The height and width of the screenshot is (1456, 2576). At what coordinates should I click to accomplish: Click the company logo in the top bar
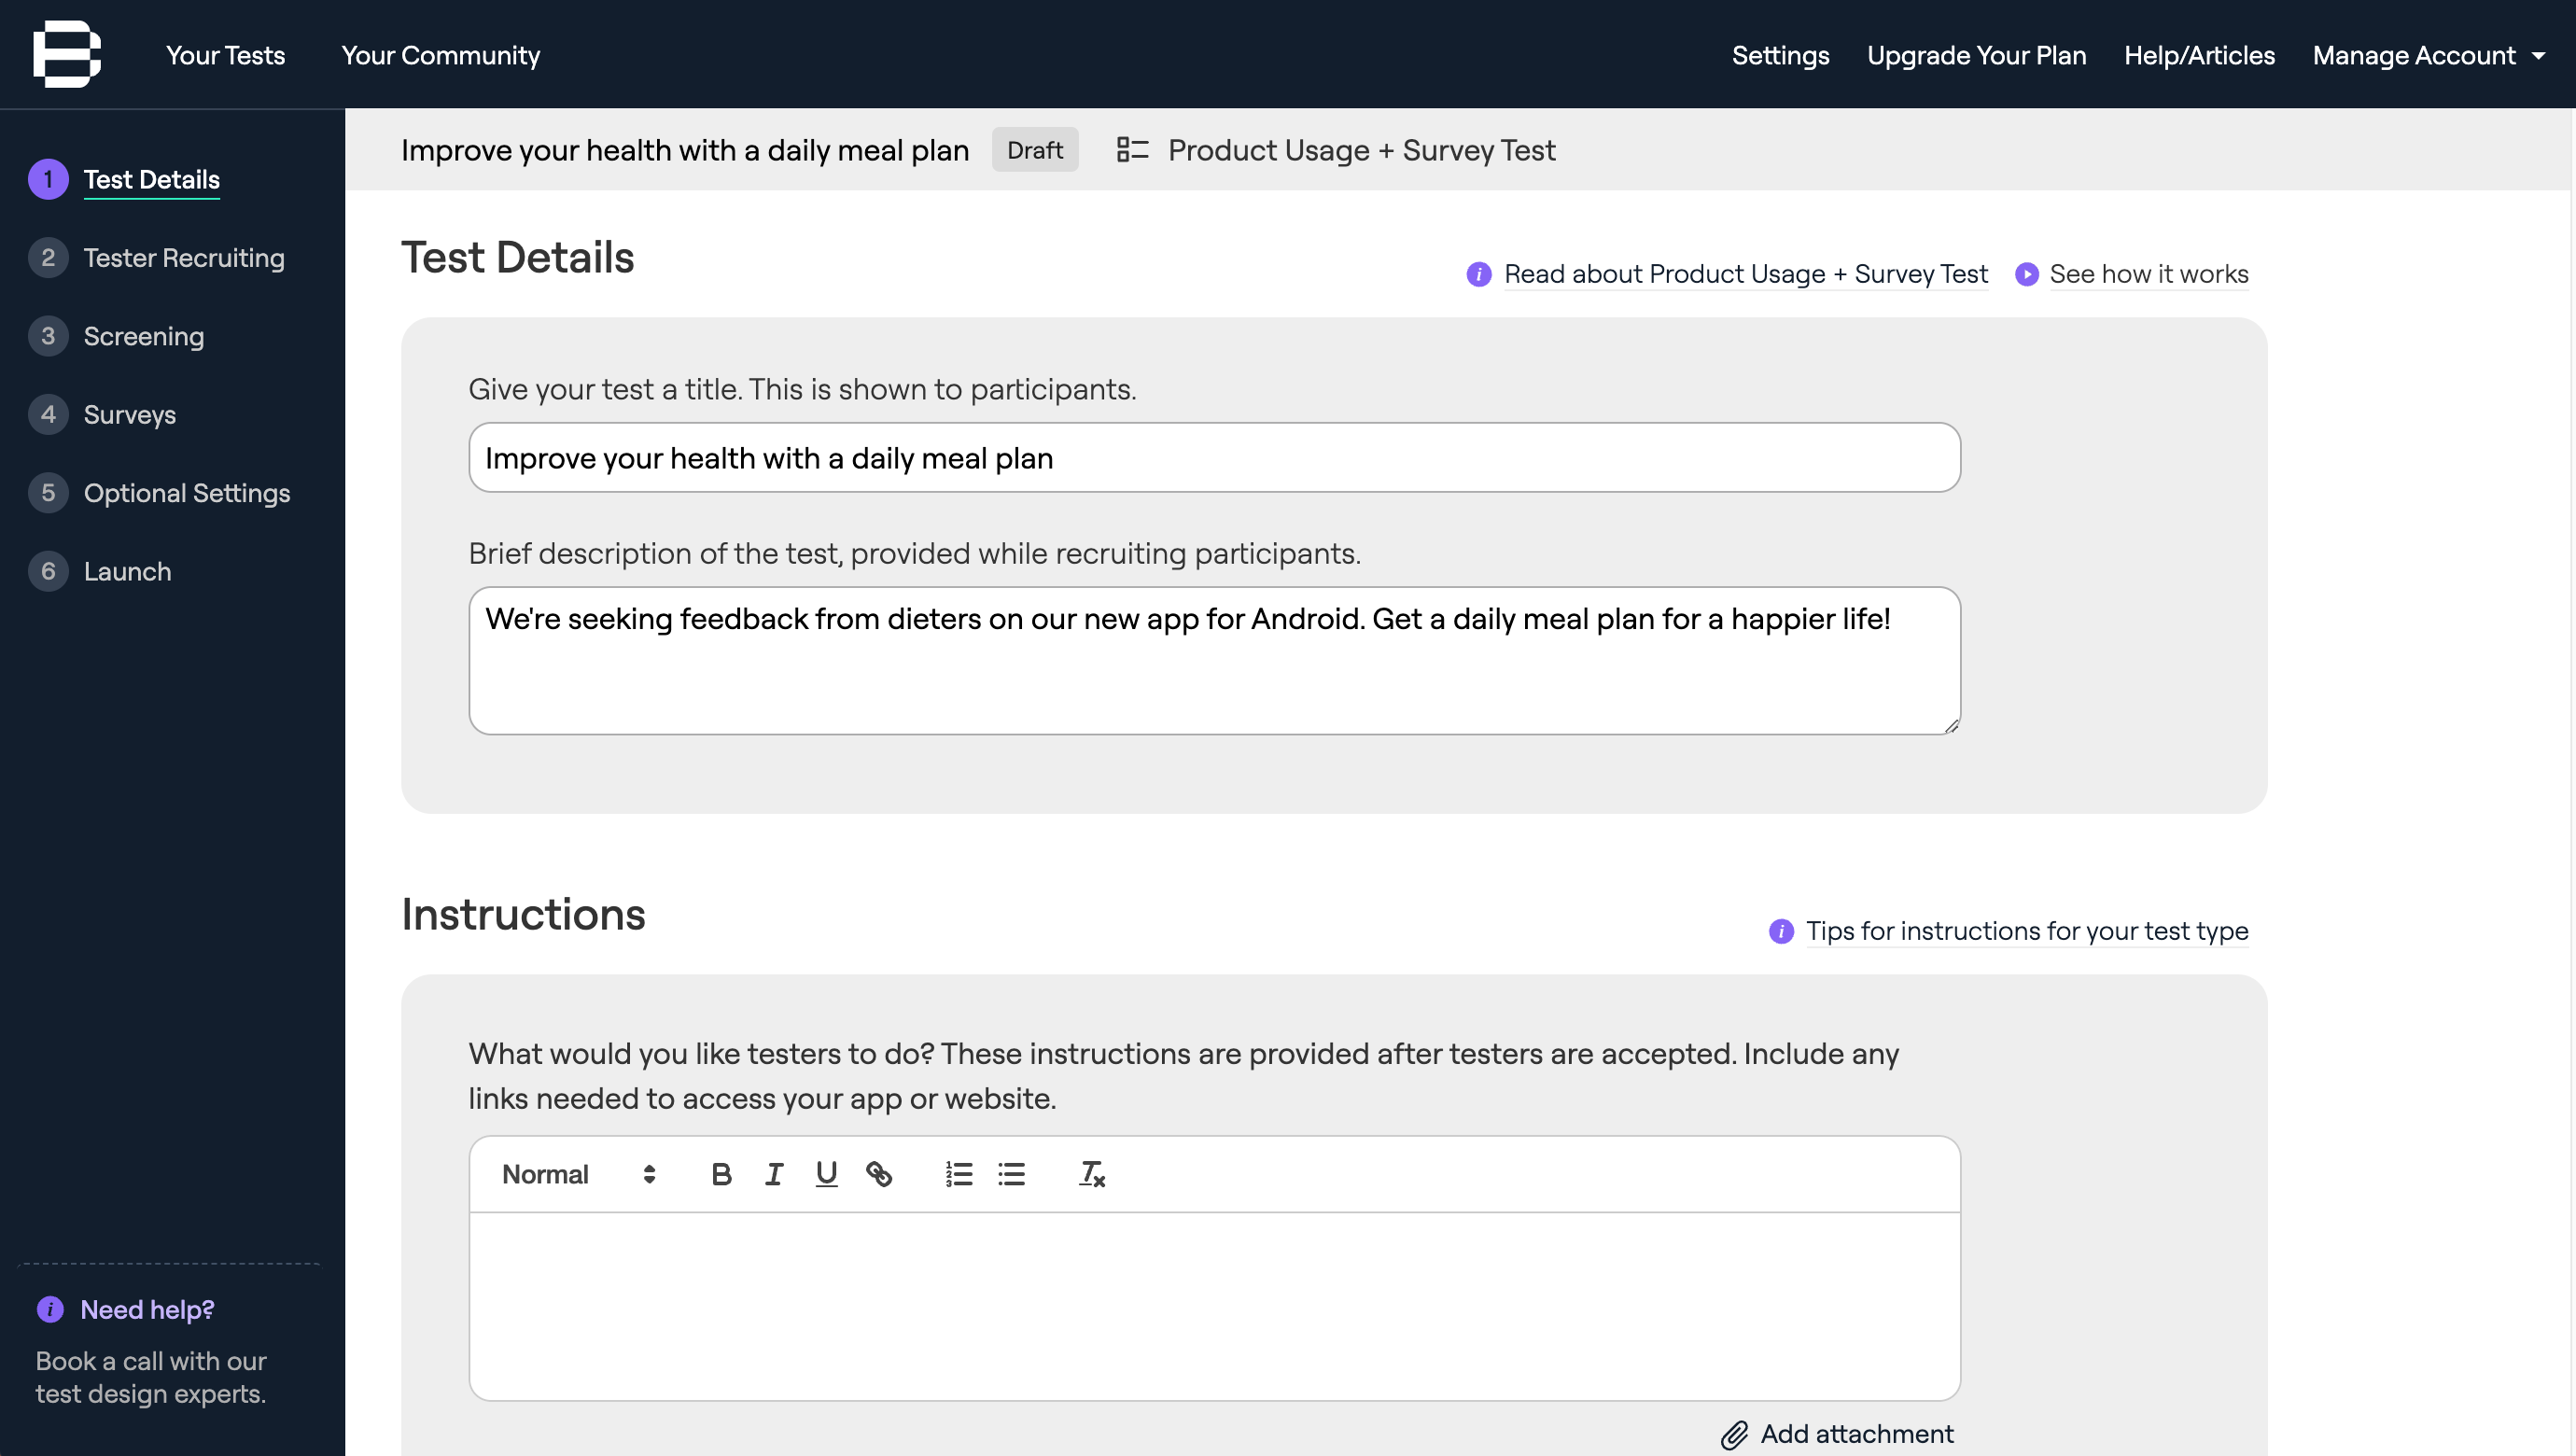66,54
